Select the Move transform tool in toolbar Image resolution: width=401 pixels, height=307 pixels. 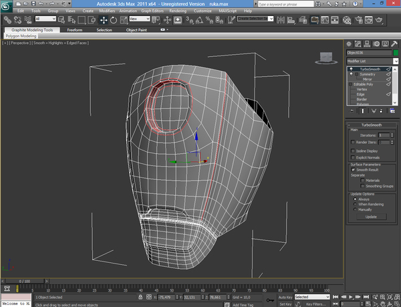[x=104, y=20]
